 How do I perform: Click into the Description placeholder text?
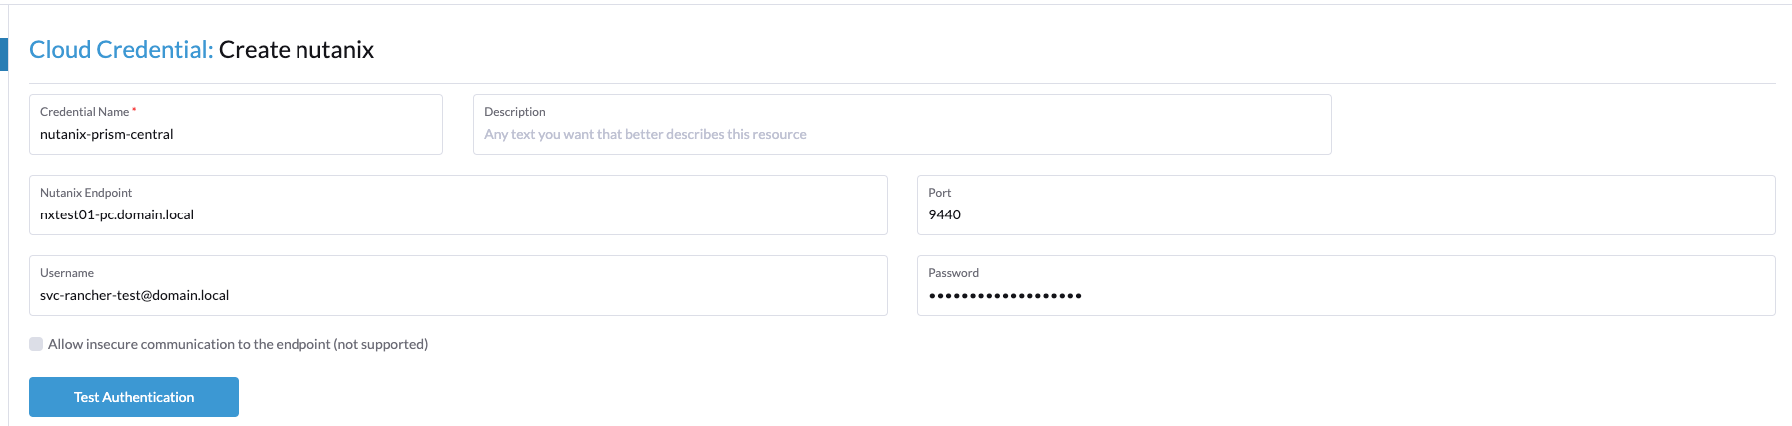click(645, 134)
